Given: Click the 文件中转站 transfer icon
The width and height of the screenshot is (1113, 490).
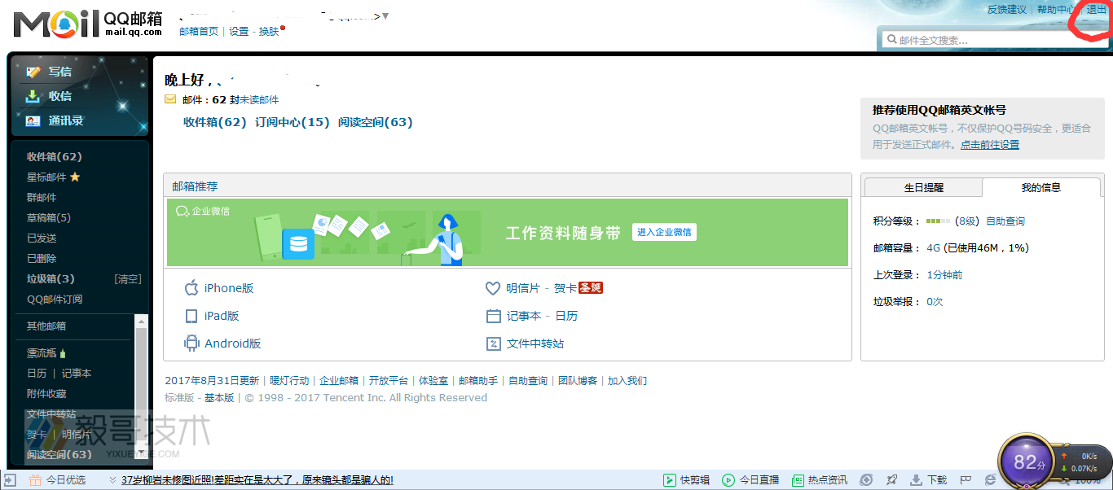Looking at the screenshot, I should (x=493, y=343).
